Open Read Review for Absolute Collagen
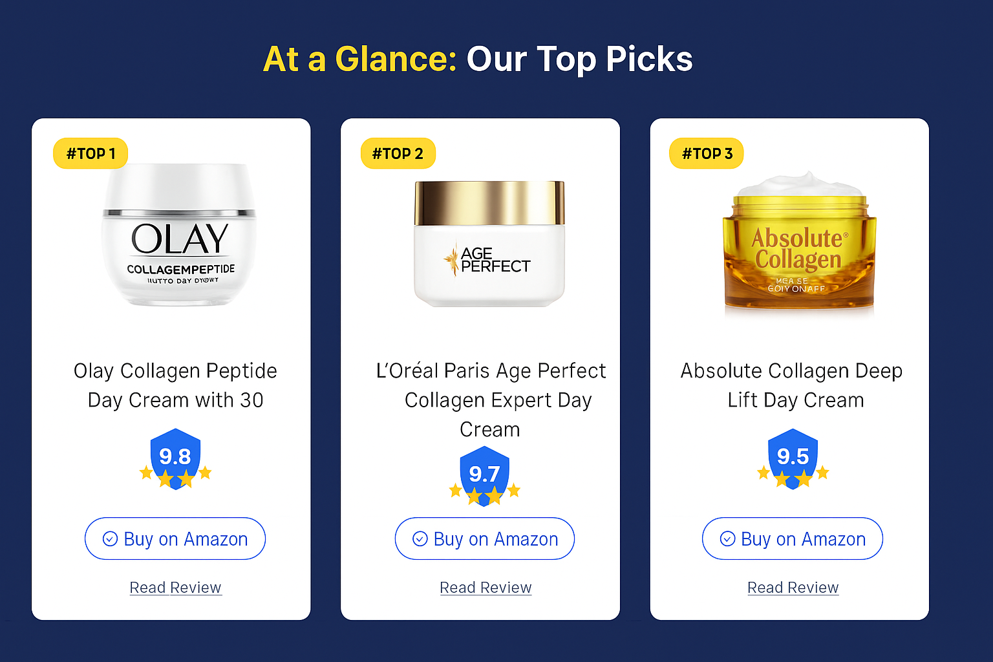The image size is (993, 662). (x=793, y=588)
